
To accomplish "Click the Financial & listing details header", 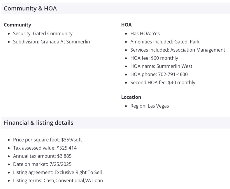I will pos(38,123).
